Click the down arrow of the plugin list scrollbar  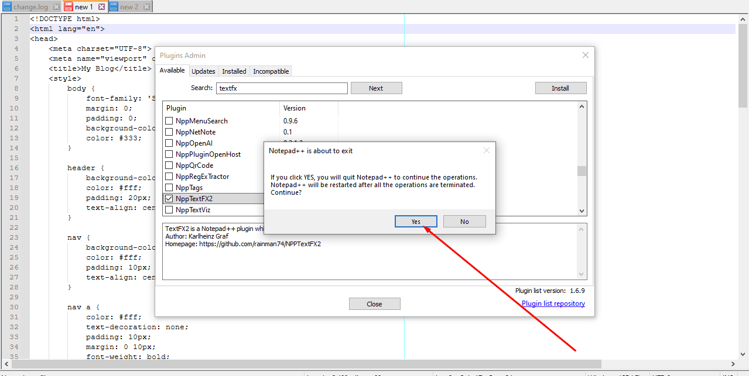click(x=582, y=211)
